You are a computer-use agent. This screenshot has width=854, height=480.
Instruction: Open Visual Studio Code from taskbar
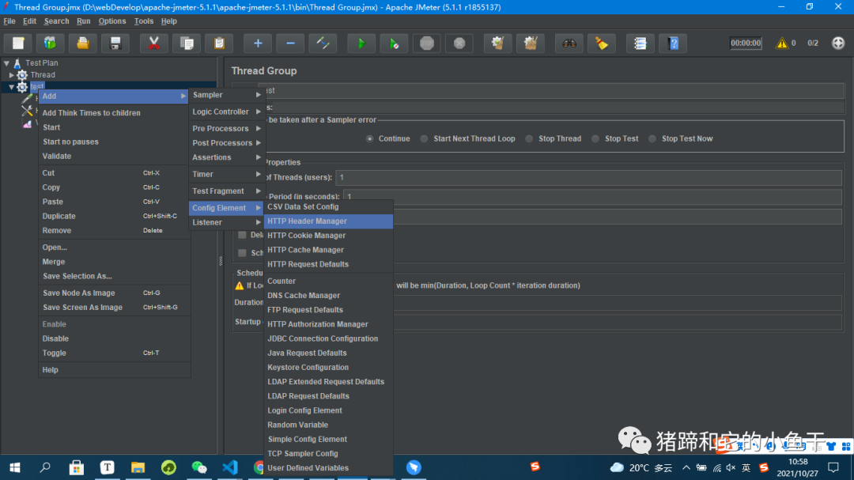[x=230, y=467]
